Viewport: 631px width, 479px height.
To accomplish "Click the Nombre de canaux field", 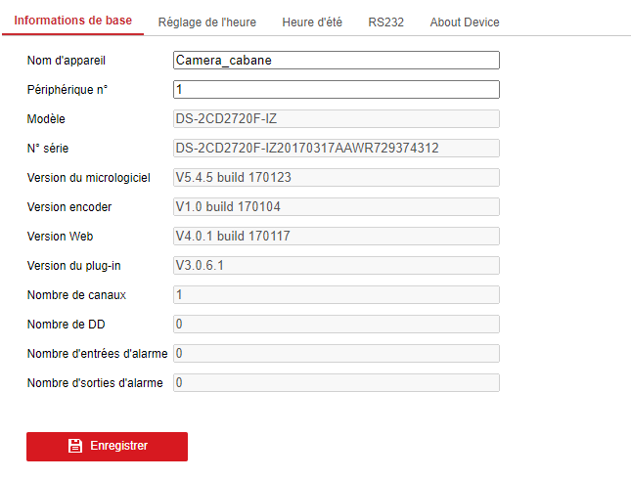I will click(x=336, y=295).
